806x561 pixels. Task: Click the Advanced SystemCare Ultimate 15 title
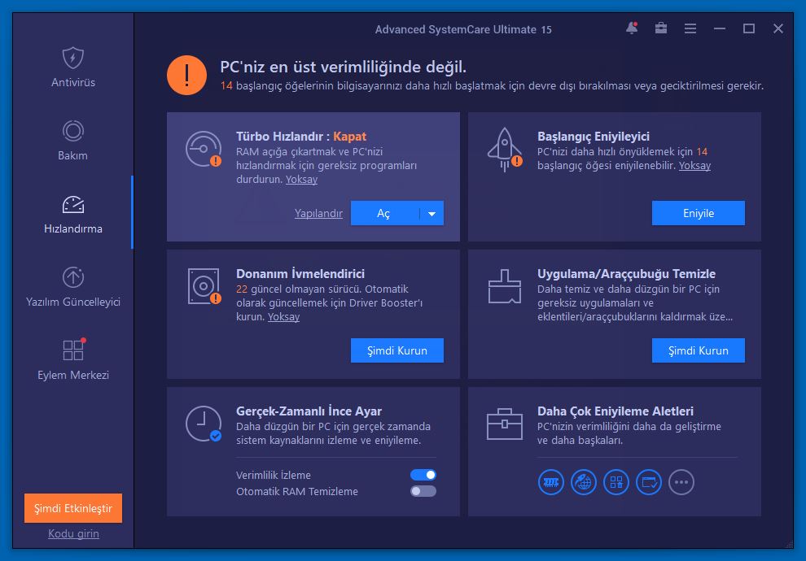tap(463, 30)
